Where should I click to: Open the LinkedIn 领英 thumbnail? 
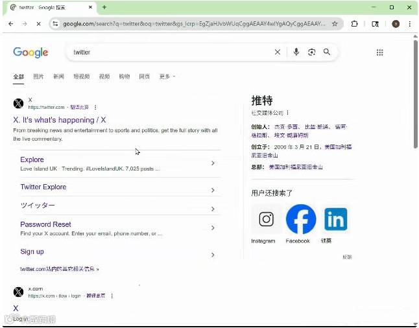click(335, 219)
